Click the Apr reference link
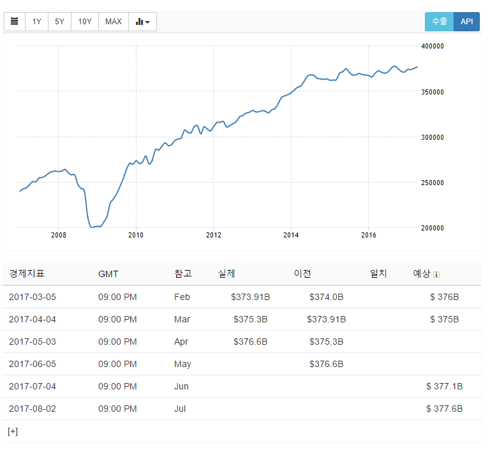490x466 pixels. (182, 342)
